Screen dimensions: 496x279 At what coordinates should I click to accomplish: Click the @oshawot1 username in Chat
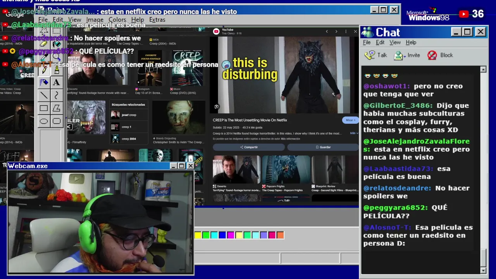pyautogui.click(x=386, y=86)
